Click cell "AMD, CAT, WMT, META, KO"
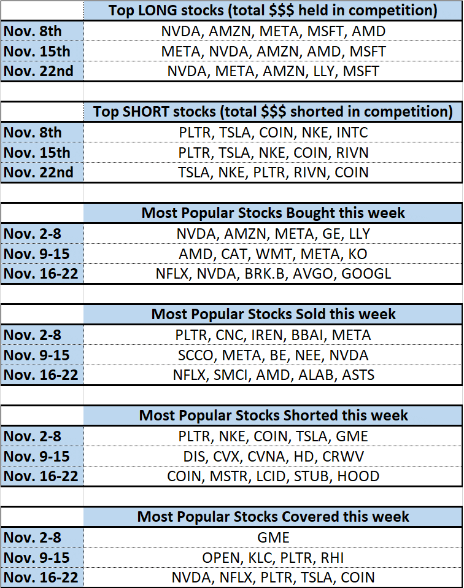 [273, 253]
